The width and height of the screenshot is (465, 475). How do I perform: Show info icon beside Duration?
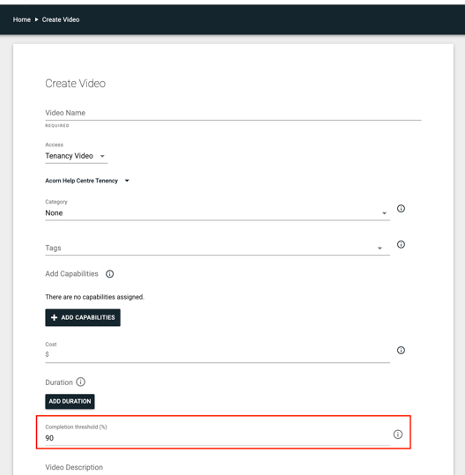tap(80, 382)
